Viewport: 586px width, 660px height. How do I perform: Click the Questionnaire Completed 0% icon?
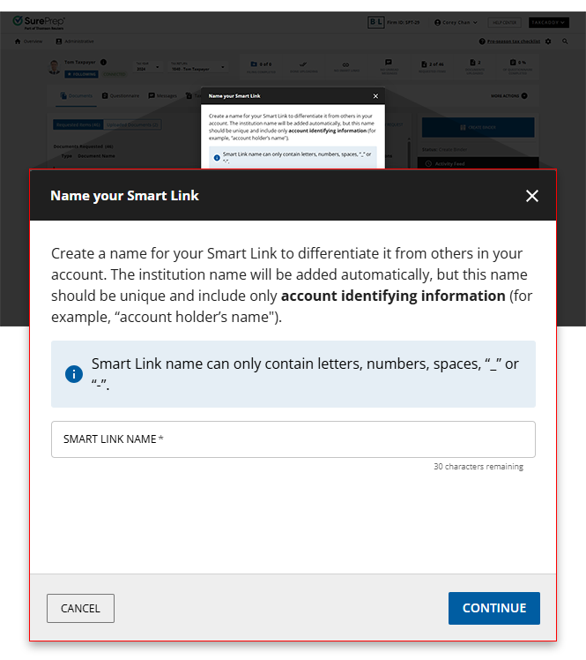513,63
